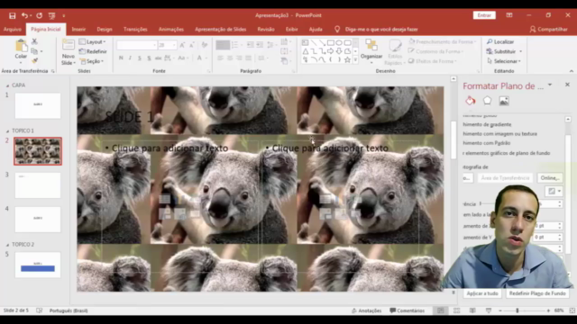Select pattern fill Padrão option

(487, 143)
